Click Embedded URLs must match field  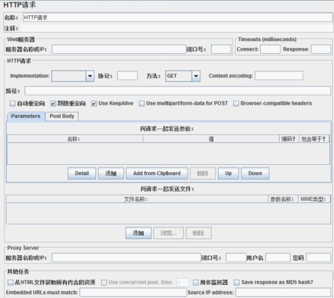[x=133, y=292]
